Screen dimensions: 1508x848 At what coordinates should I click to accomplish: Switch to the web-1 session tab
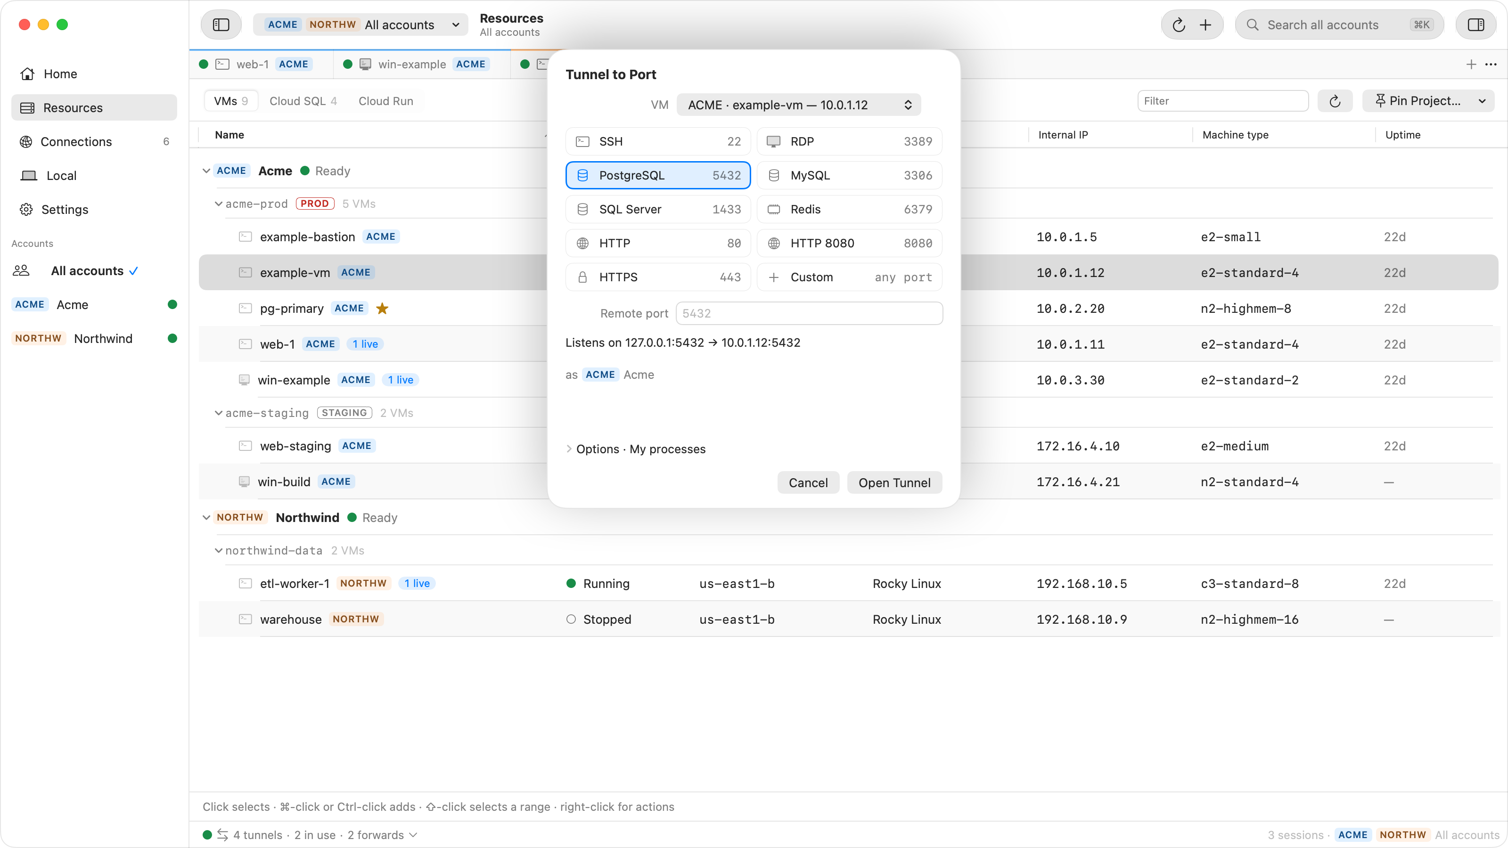[262, 65]
